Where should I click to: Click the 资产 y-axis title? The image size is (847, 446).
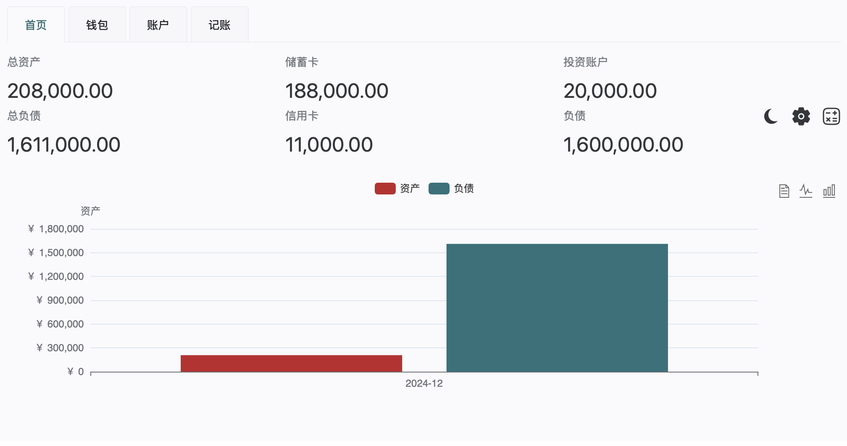90,211
